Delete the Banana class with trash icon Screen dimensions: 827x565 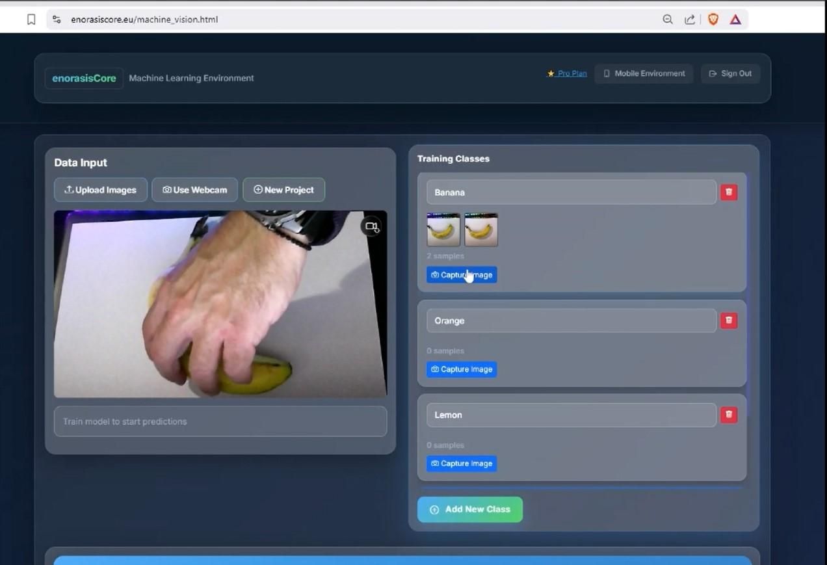(729, 192)
